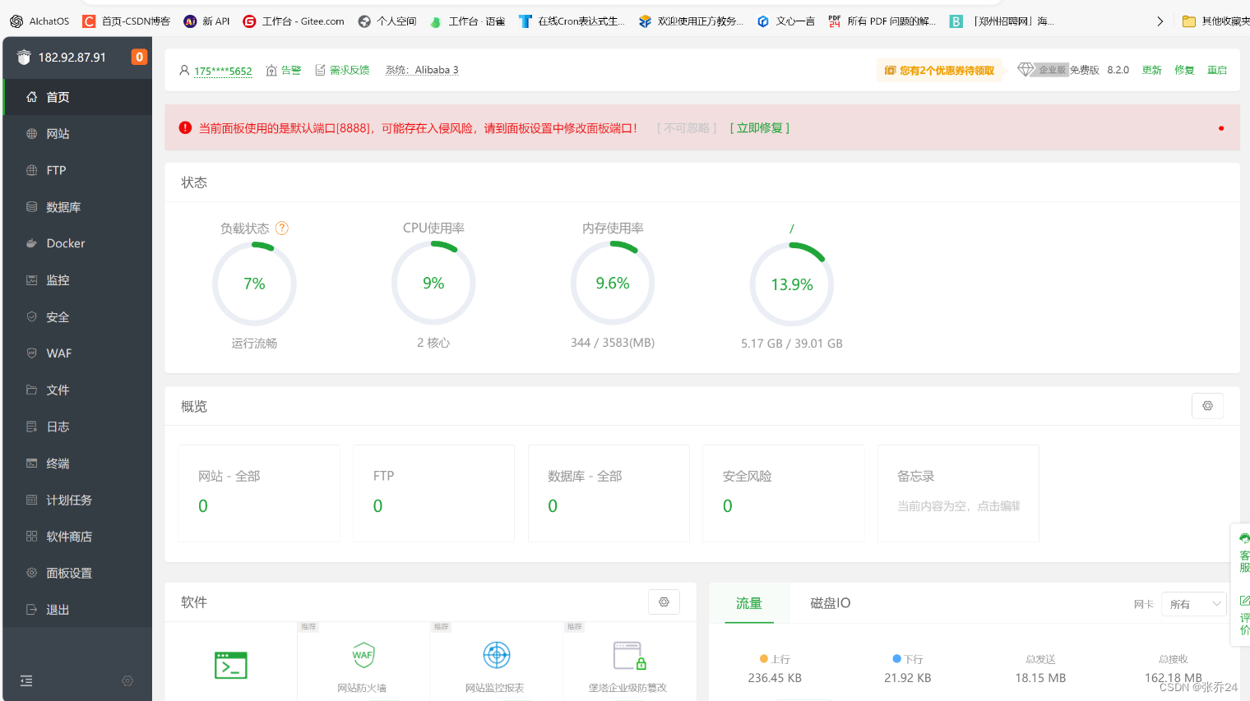Click the 重启 restart link
Screen dimensions: 1250x701
point(1216,70)
